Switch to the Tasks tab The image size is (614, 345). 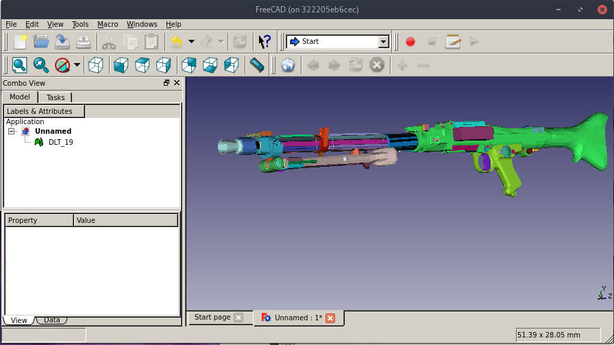point(56,97)
